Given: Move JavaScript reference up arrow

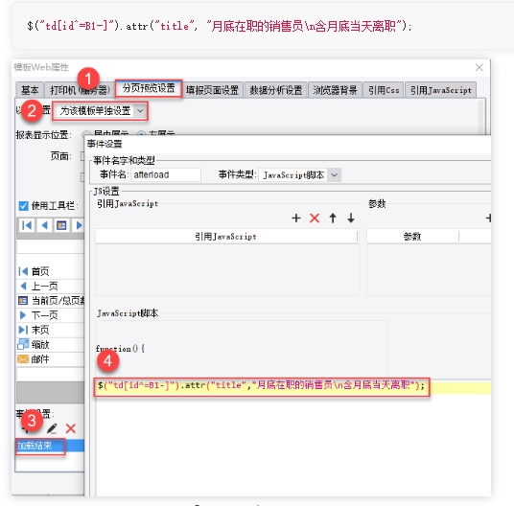Looking at the screenshot, I should click(333, 218).
